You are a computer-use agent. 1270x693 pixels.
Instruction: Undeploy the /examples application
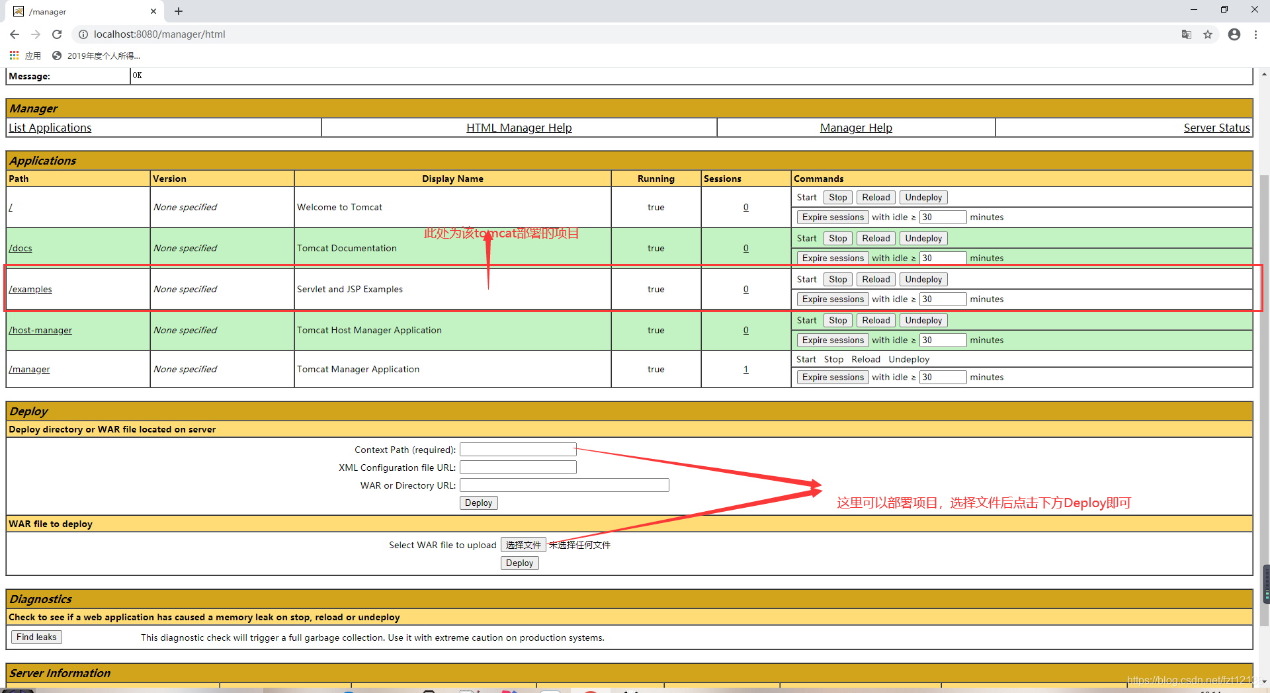(x=923, y=279)
